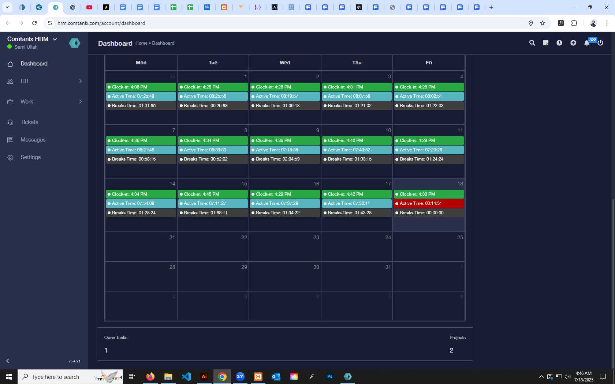Go back with browser back arrow

tap(8, 23)
